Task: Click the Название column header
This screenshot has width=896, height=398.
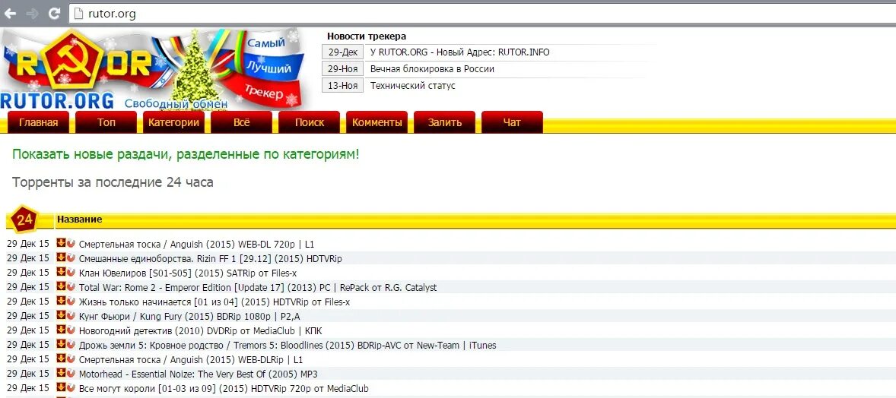Action: [x=79, y=220]
